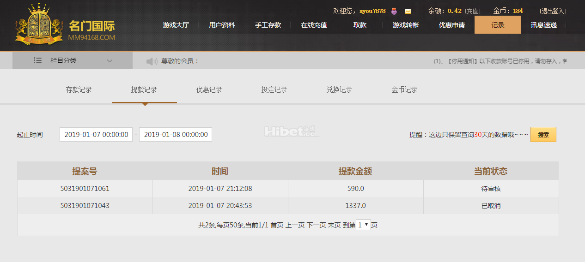Viewport: 585px width, 262px height.
Task: Click the end date input field
Action: [x=176, y=135]
